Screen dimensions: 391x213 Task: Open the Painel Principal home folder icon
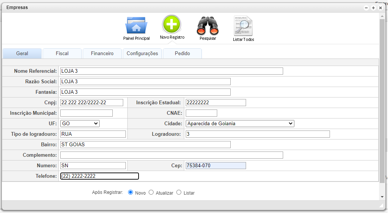(136, 26)
